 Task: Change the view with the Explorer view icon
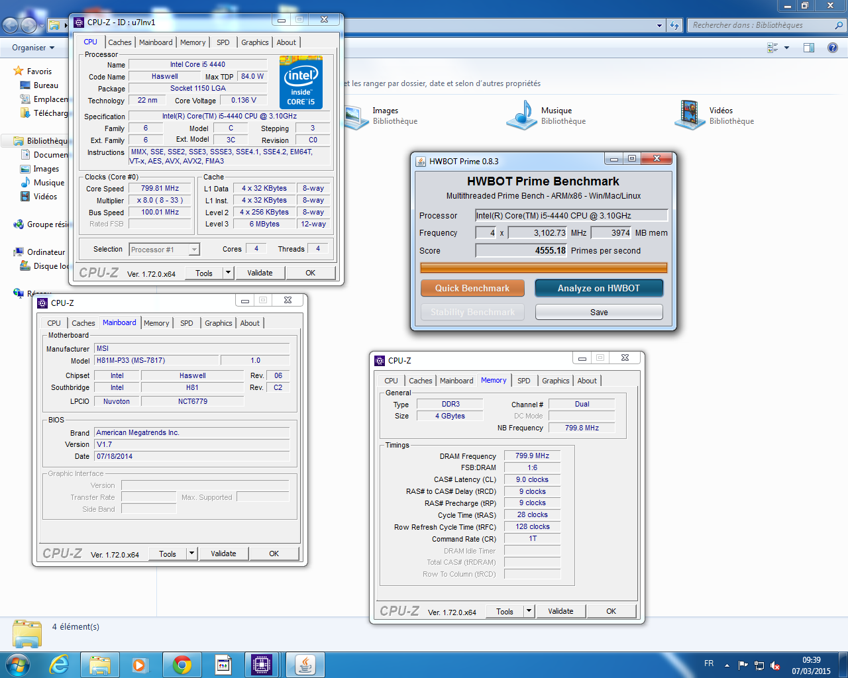coord(772,48)
